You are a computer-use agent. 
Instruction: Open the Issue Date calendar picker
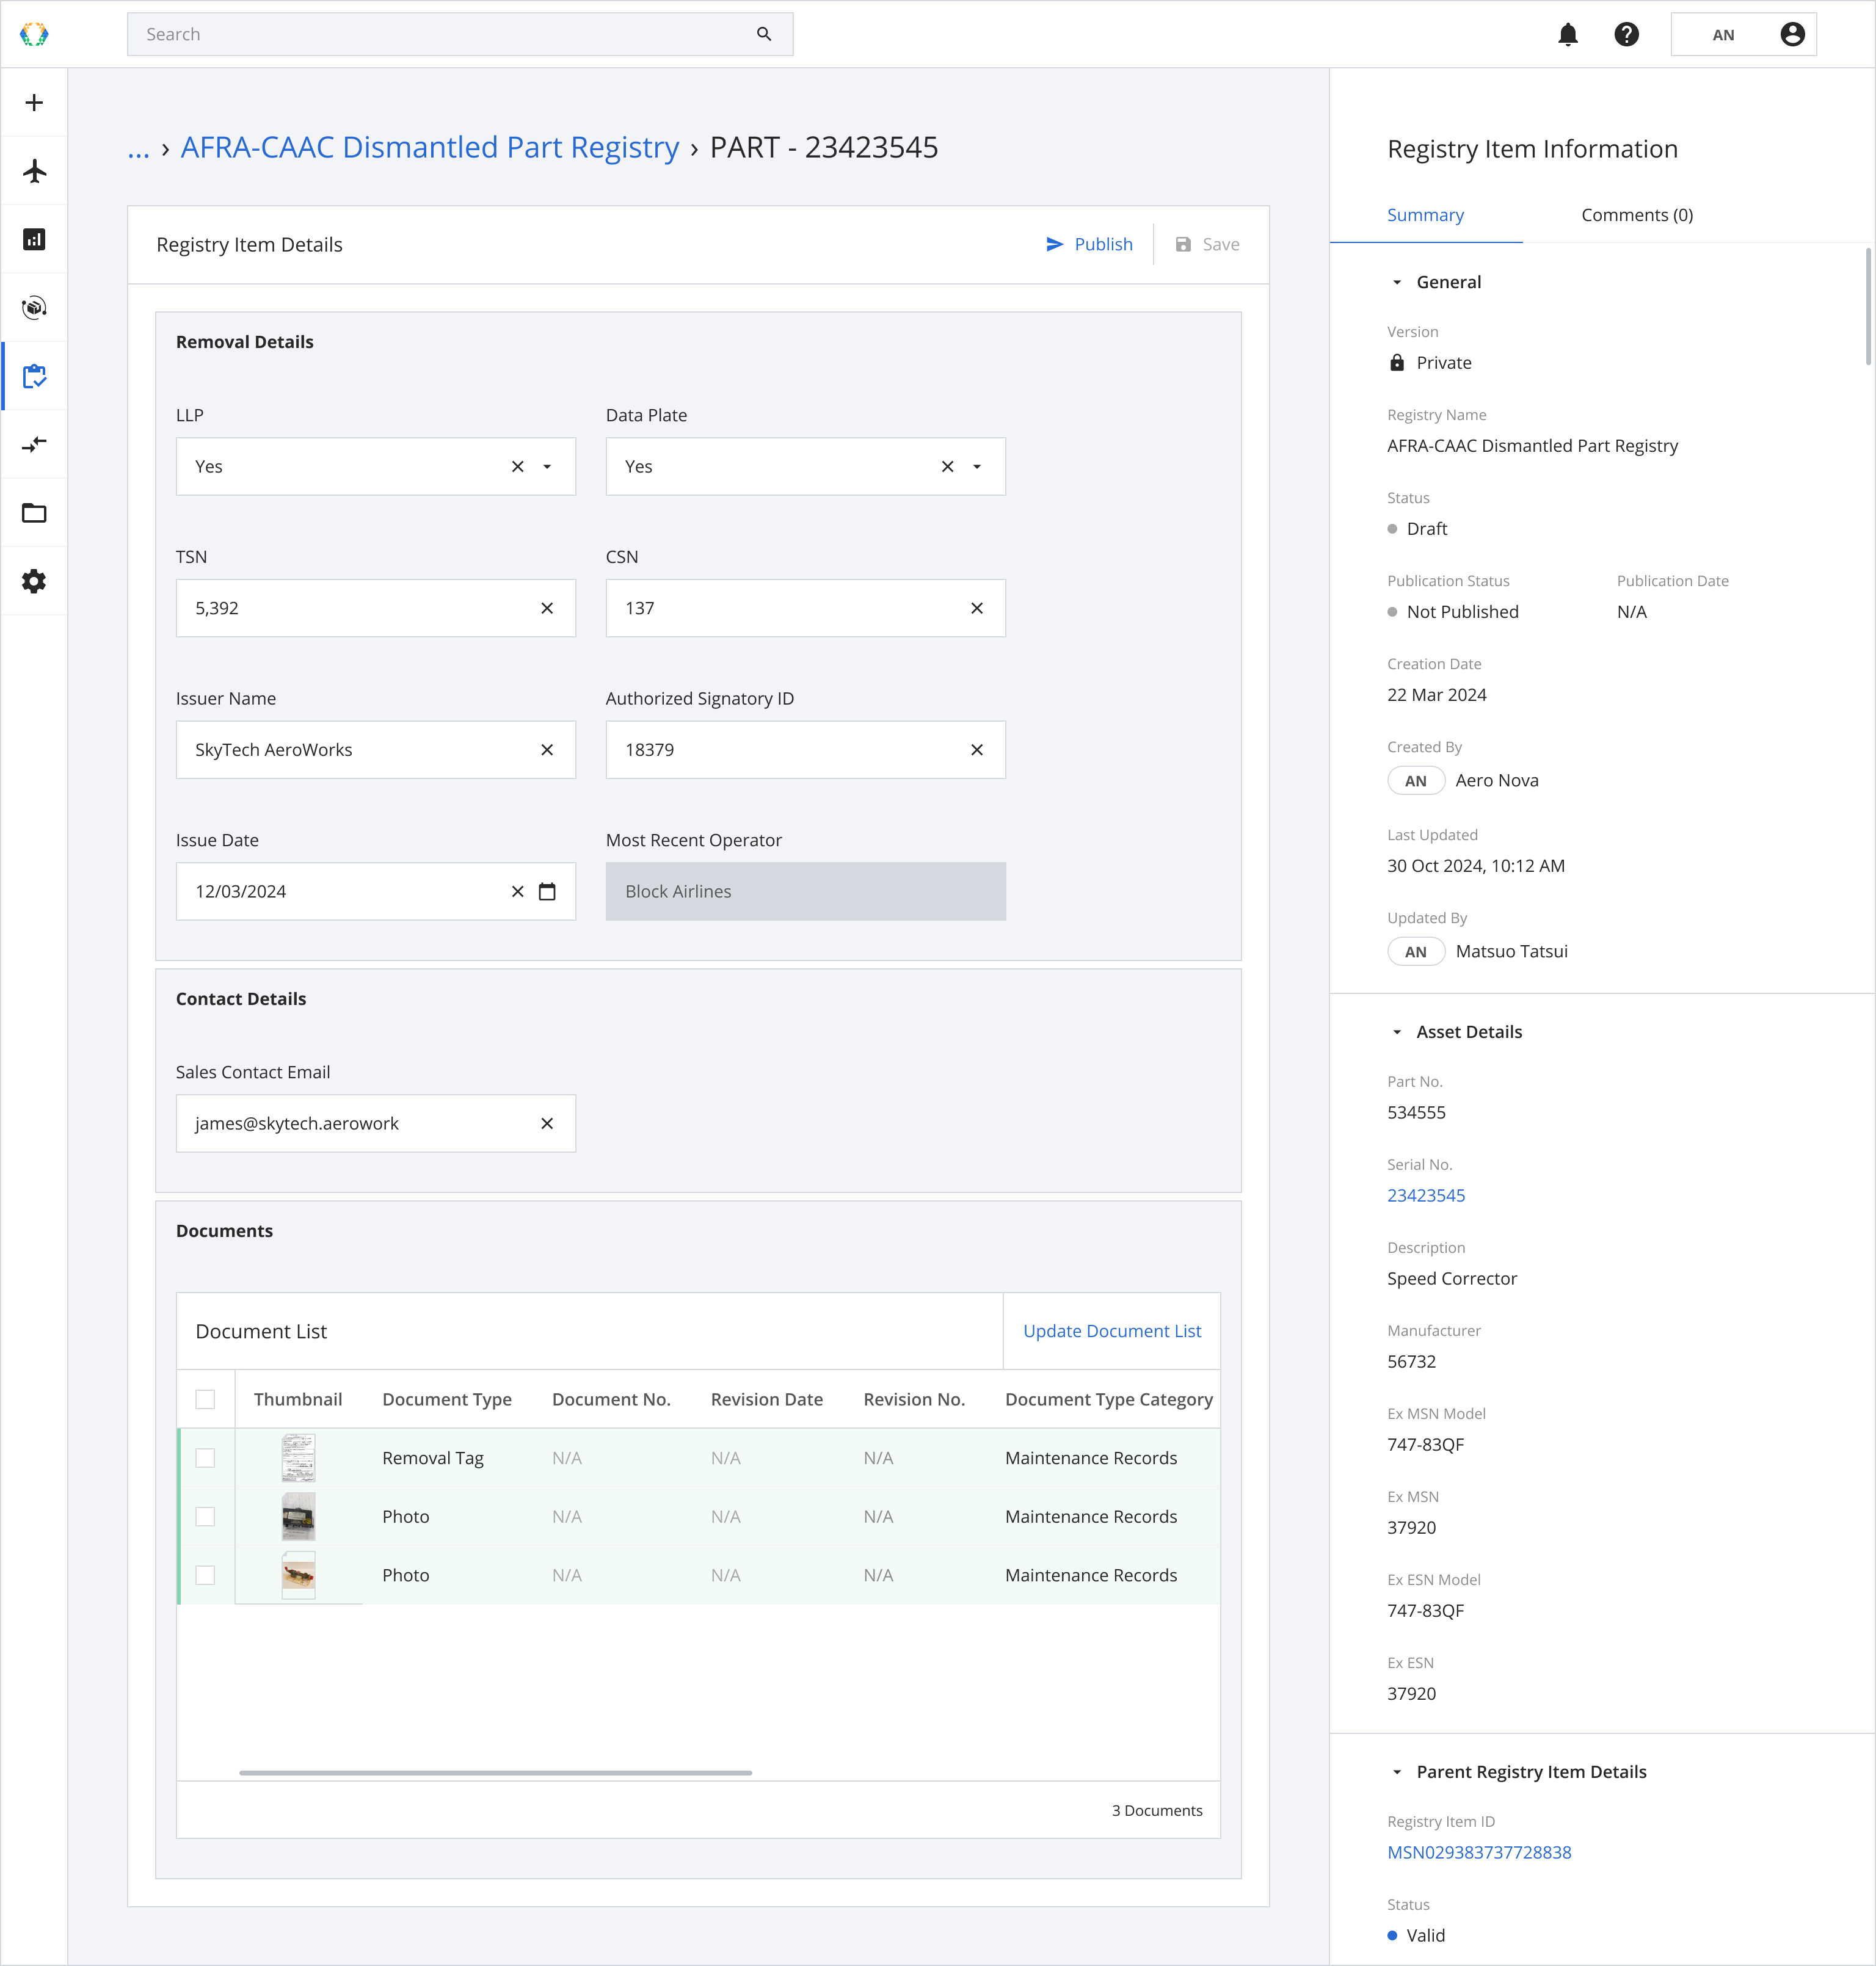[x=547, y=891]
